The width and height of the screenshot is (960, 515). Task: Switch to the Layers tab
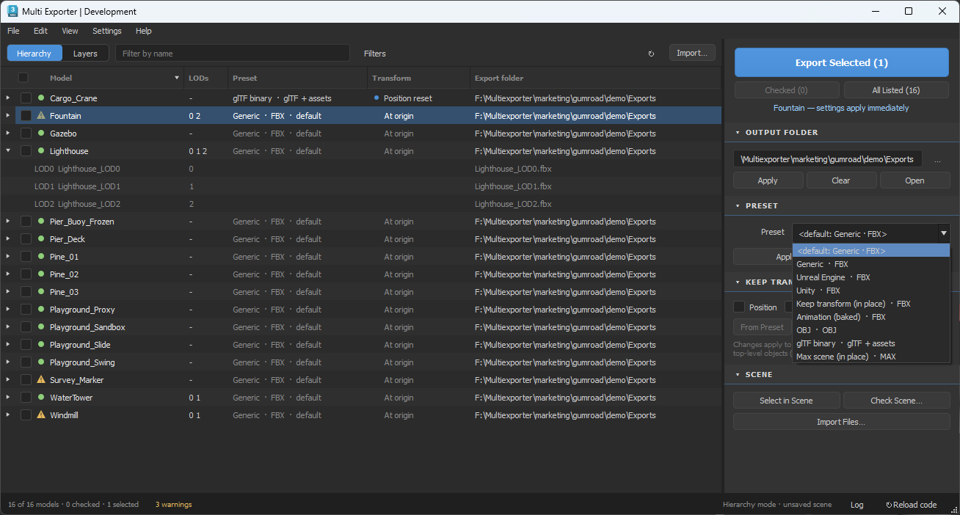coord(85,54)
